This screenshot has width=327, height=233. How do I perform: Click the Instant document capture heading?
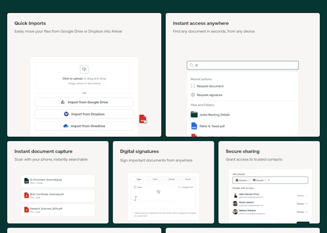pyautogui.click(x=43, y=151)
